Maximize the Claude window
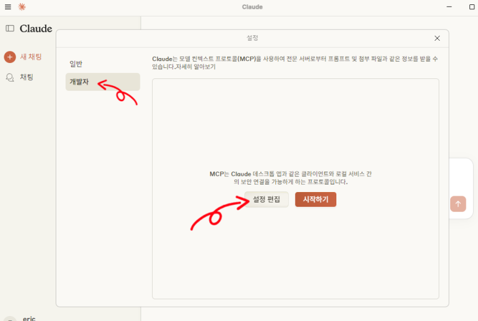Screen dimensions: 478x321 [472, 7]
